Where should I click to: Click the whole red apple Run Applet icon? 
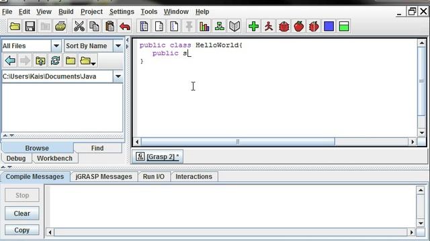point(298,27)
